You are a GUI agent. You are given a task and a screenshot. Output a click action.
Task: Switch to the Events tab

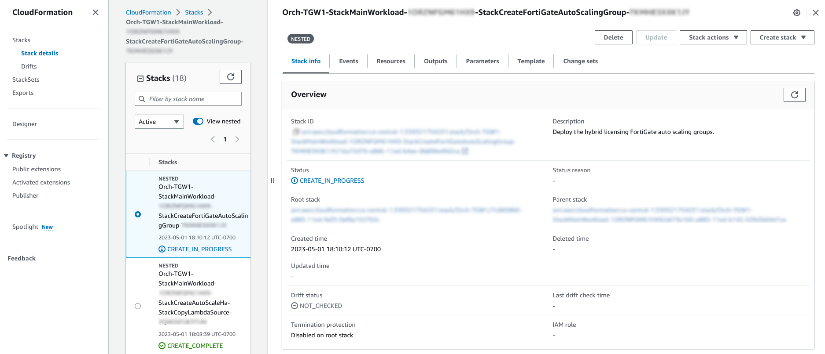click(x=348, y=61)
